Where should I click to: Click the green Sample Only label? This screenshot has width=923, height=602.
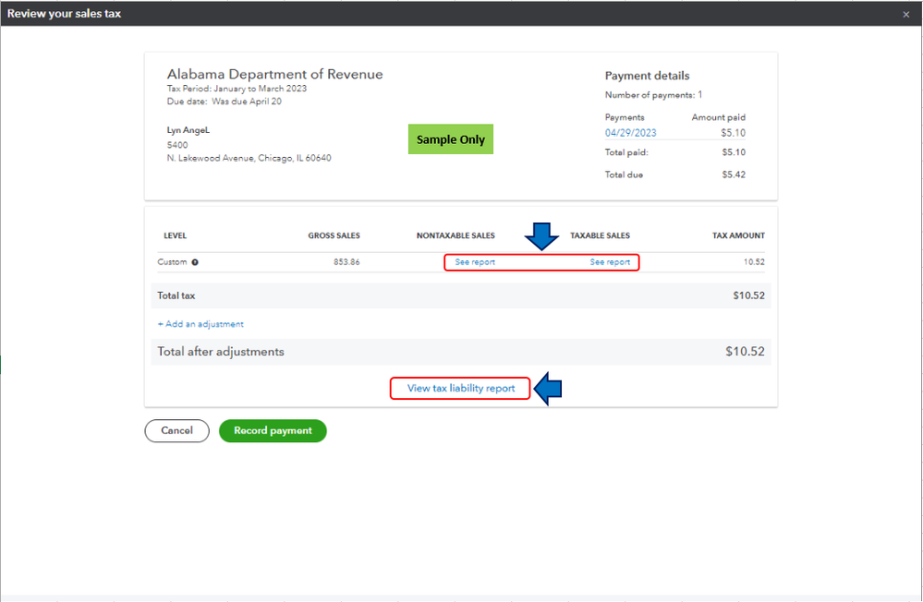coord(451,139)
